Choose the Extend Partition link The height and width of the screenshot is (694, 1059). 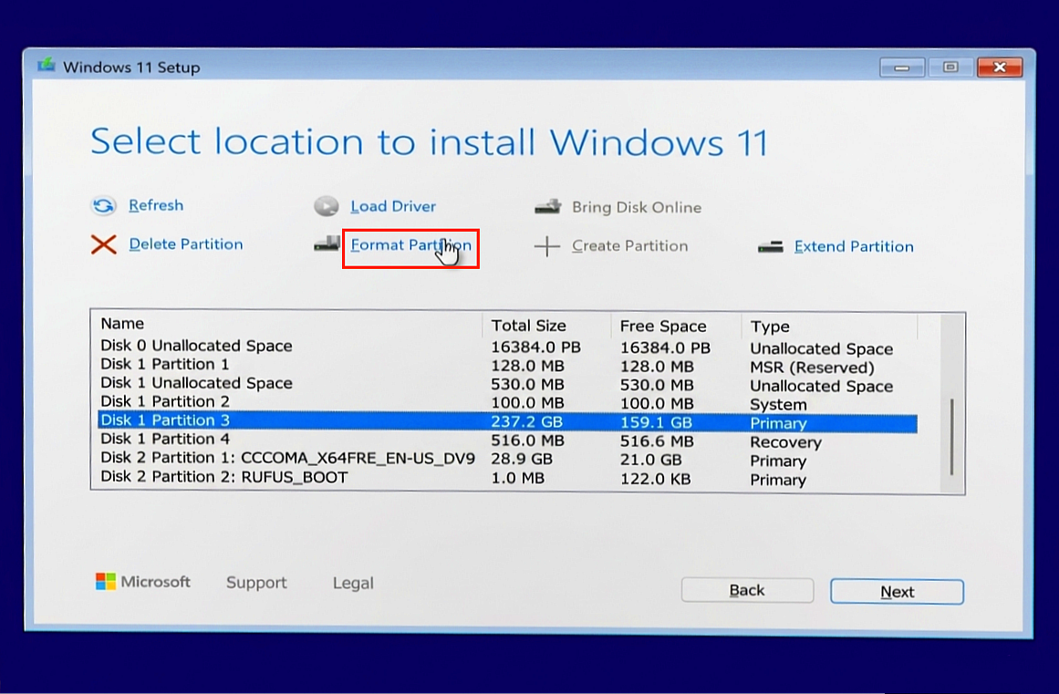pyautogui.click(x=854, y=246)
